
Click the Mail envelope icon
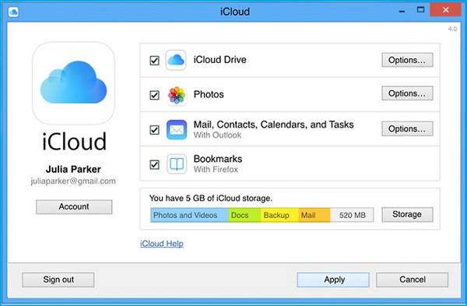coord(177,129)
